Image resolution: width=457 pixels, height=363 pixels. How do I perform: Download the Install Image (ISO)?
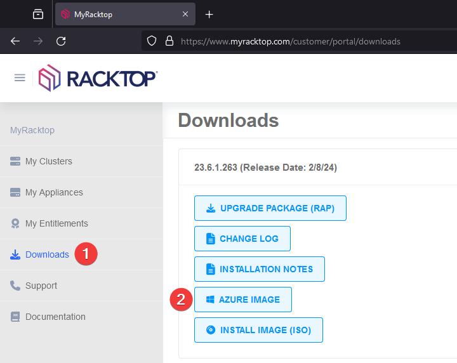(x=258, y=330)
